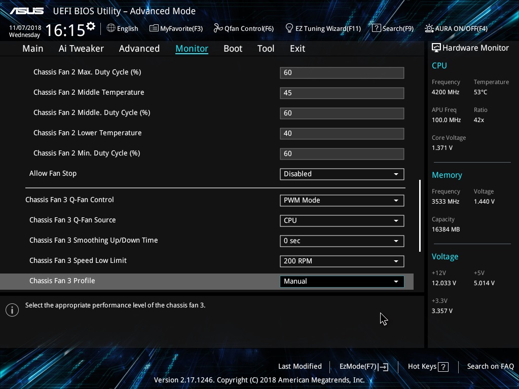The width and height of the screenshot is (519, 389).
Task: Click the 3.357 V reading
Action: tap(442, 311)
